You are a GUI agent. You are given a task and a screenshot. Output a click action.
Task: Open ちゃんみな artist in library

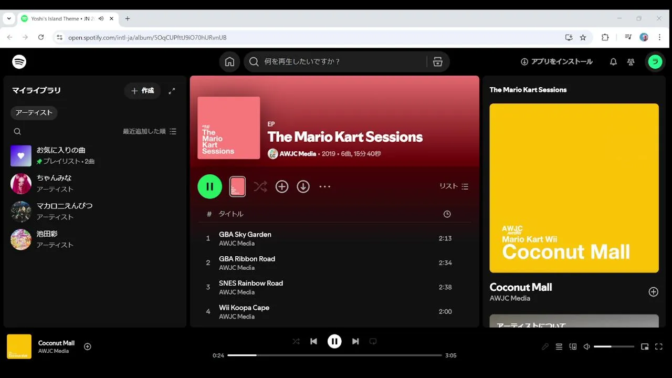95,184
